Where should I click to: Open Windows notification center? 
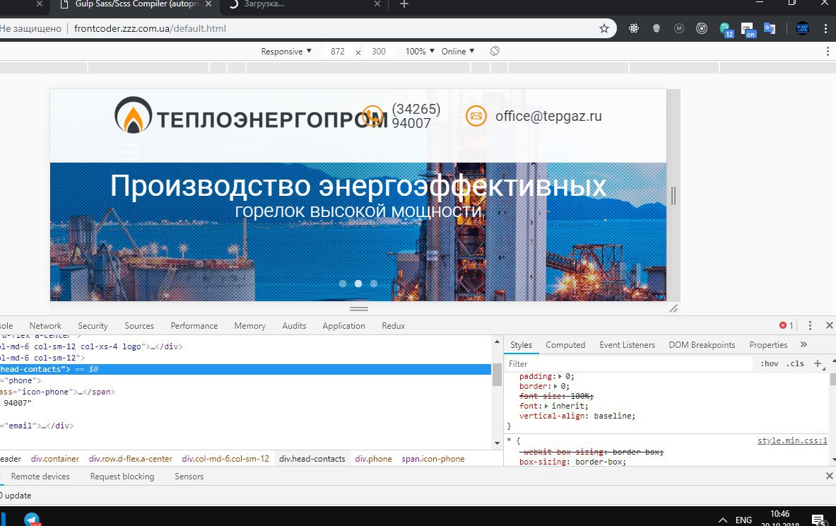click(818, 520)
